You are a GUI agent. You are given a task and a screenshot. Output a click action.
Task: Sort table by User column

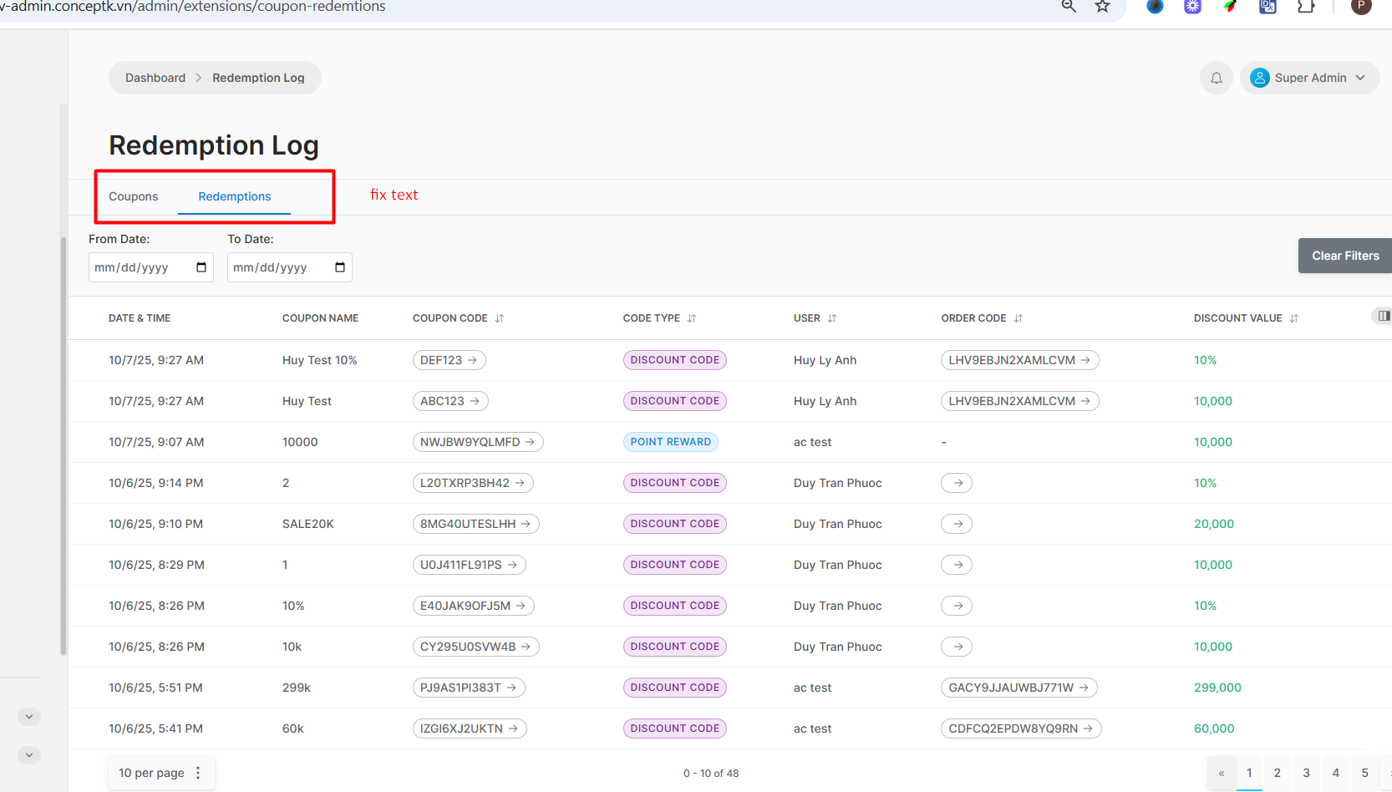pyautogui.click(x=831, y=318)
